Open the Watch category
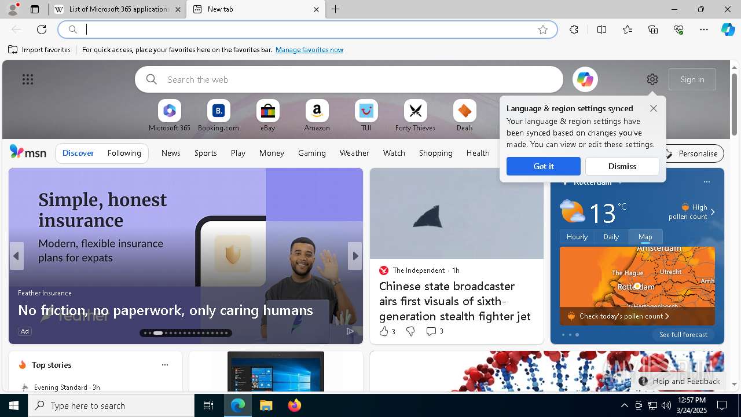 point(394,153)
